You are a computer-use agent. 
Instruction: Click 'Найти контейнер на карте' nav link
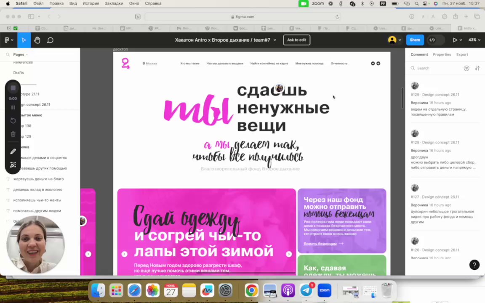tap(269, 64)
